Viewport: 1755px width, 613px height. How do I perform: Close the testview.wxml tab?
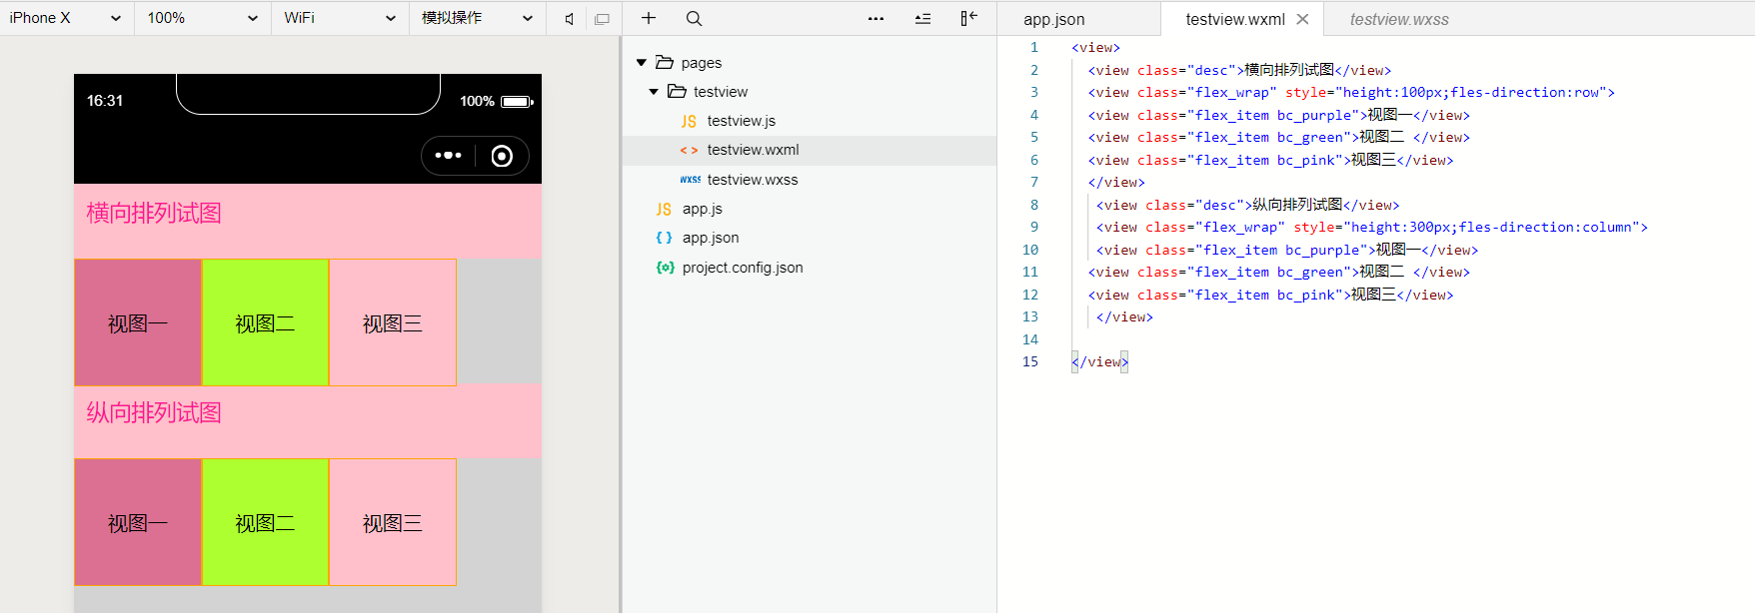(1302, 19)
